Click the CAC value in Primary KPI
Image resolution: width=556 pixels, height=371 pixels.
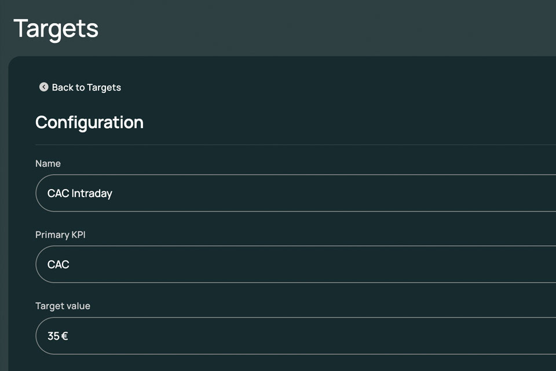[x=58, y=264]
